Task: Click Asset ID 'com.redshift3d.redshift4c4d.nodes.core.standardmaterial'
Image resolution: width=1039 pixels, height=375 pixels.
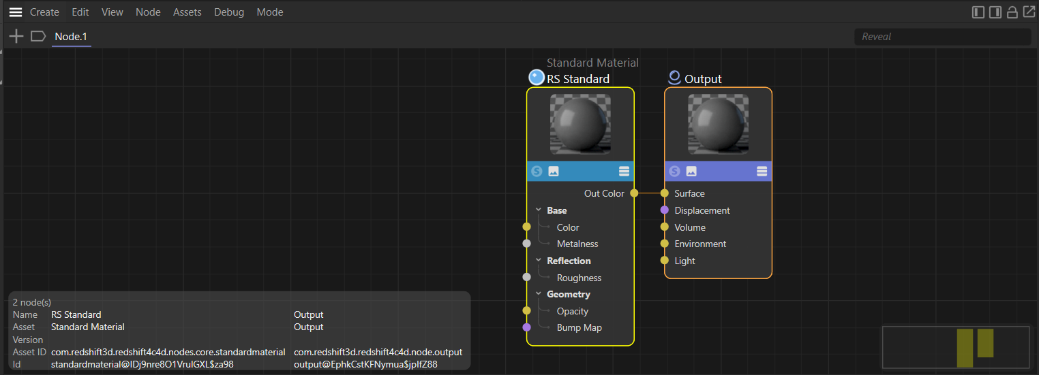Action: tap(168, 352)
